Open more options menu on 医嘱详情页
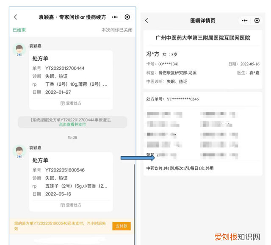 pyautogui.click(x=245, y=20)
